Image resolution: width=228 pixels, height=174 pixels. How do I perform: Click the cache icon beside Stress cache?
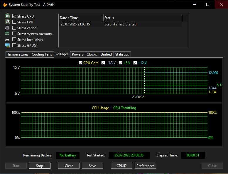pos(7,28)
